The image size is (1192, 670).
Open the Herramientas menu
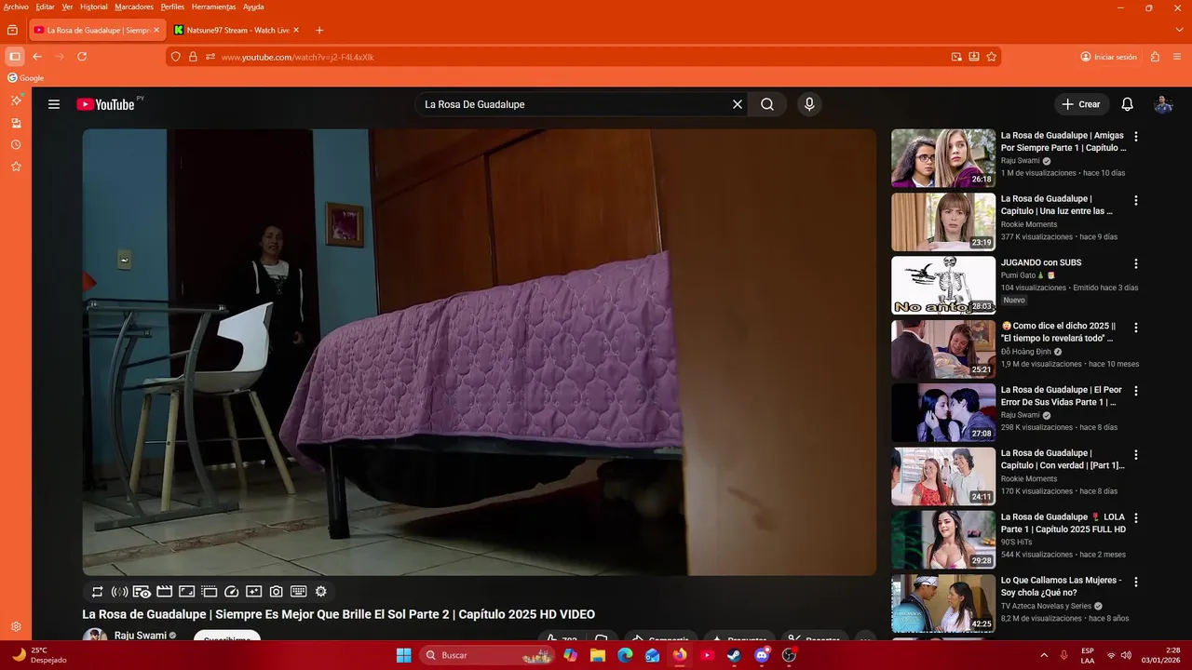pos(214,7)
